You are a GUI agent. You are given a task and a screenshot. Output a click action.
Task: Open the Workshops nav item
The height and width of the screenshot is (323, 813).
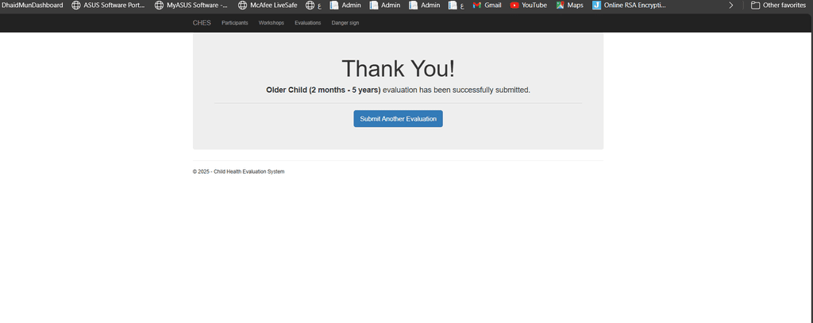tap(272, 23)
